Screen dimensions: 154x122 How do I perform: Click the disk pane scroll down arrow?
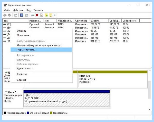(150, 109)
